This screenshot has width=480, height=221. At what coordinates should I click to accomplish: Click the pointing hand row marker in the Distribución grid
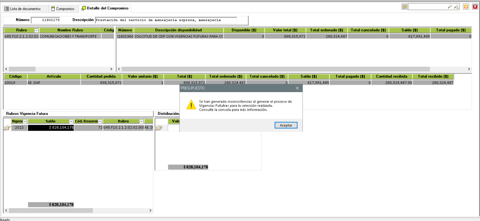[x=159, y=128]
